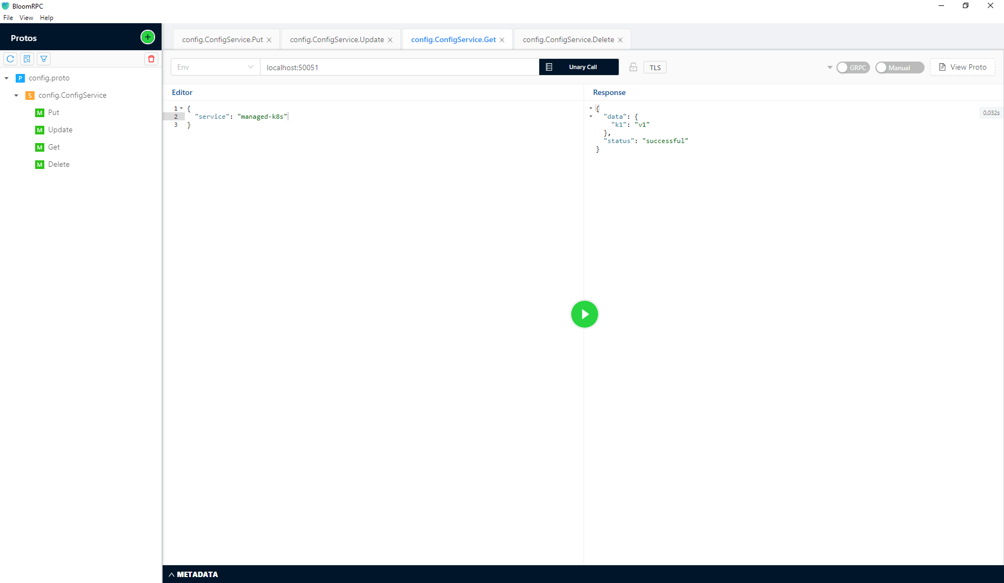The image size is (1004, 583).
Task: Collapse the config.ConfigService tree
Action: coord(16,95)
